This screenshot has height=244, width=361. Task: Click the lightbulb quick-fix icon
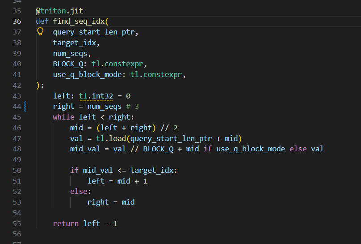(40, 32)
